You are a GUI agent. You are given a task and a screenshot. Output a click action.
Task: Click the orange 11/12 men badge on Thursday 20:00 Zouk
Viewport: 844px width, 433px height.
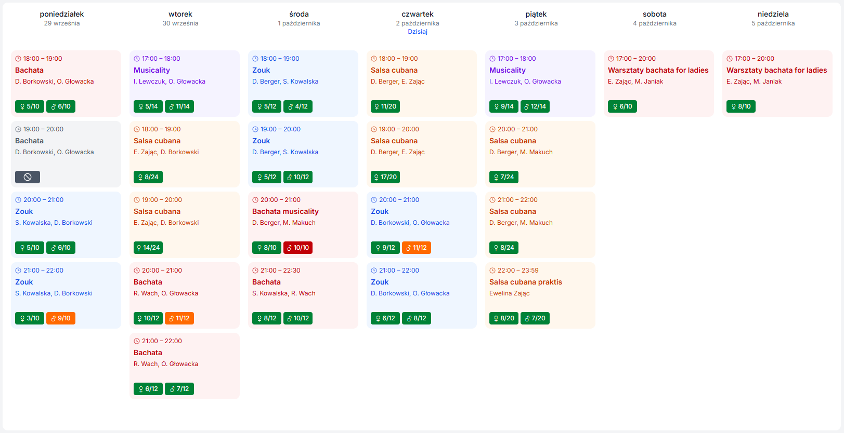(417, 248)
